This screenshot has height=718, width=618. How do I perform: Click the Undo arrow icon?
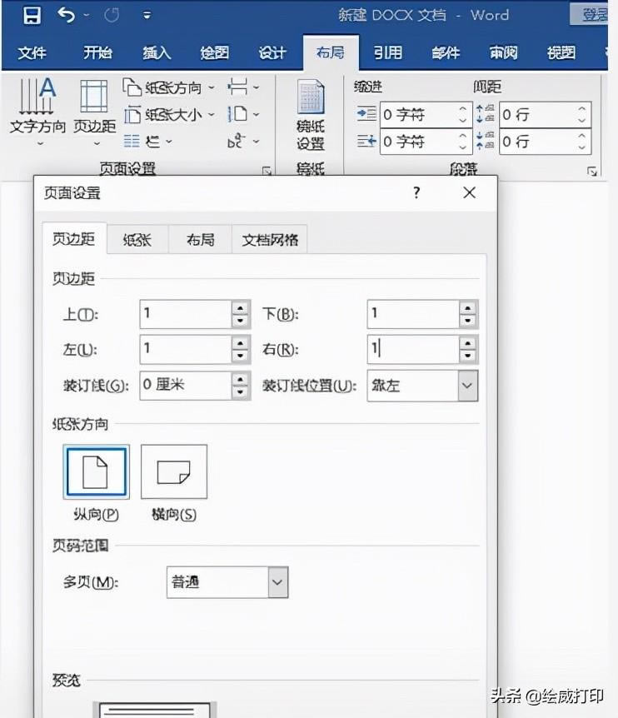[x=67, y=15]
